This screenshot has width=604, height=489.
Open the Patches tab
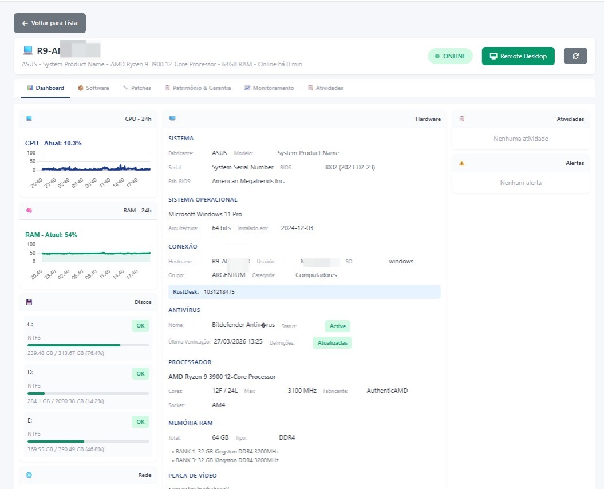pyautogui.click(x=137, y=88)
